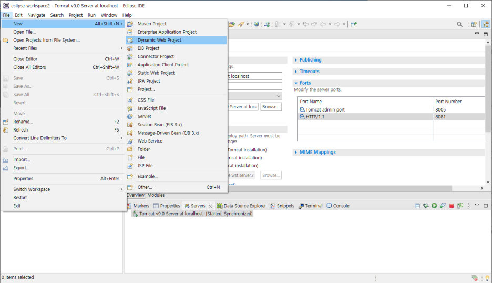This screenshot has width=492, height=283.
Task: Select Maven Project in the New submenu
Action: coord(176,24)
